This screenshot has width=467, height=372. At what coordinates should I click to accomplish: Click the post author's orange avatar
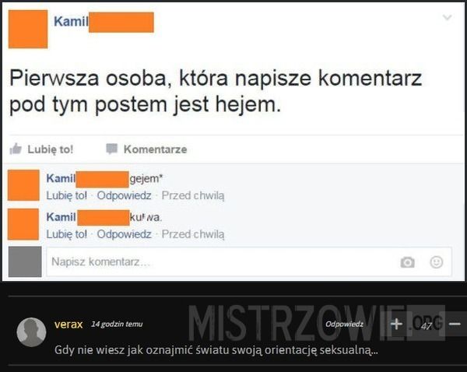pyautogui.click(x=28, y=29)
